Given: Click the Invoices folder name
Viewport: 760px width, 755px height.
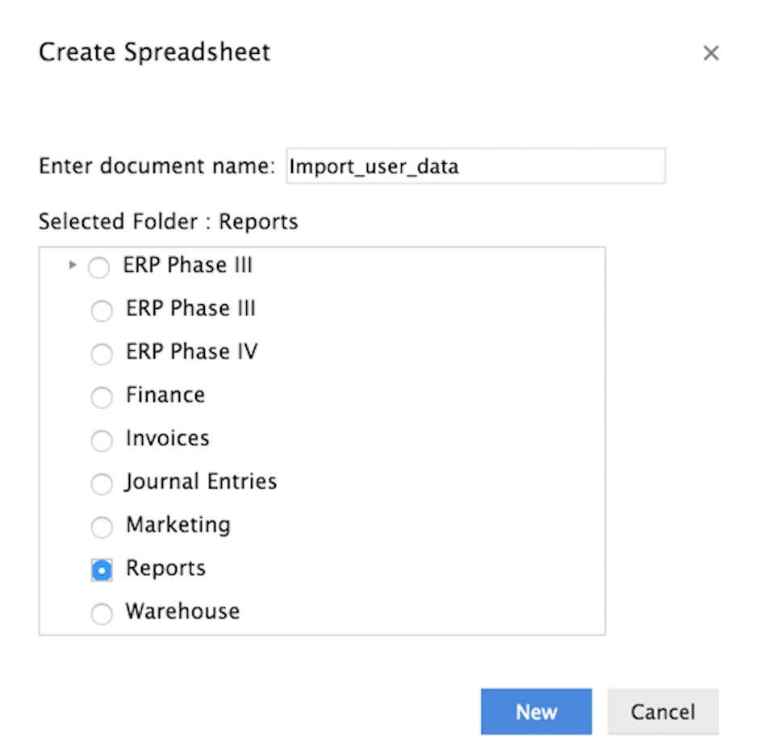Looking at the screenshot, I should pyautogui.click(x=168, y=439).
